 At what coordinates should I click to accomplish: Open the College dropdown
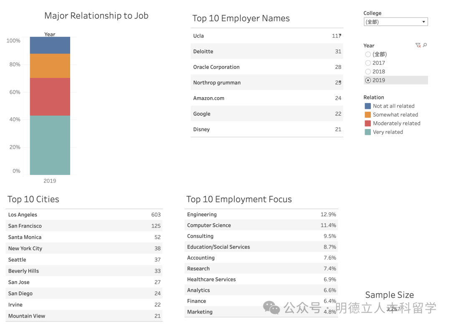(395, 22)
